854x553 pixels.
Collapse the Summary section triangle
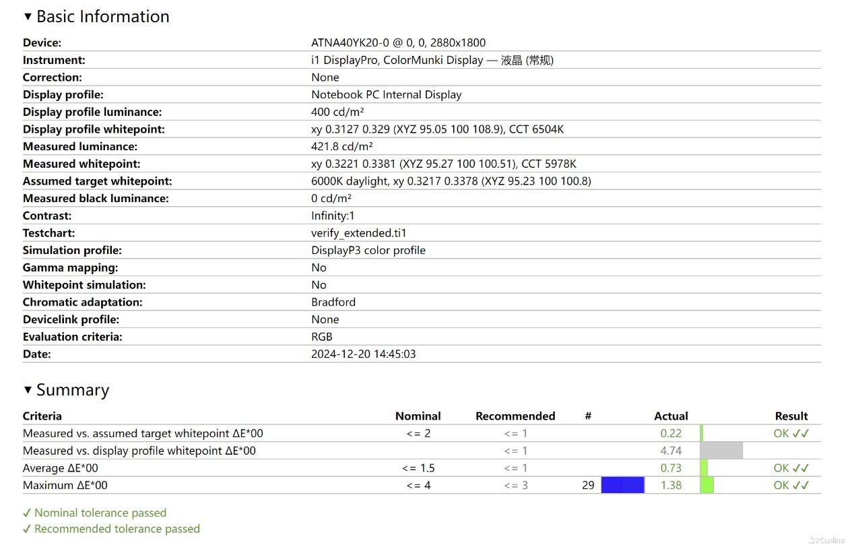point(28,390)
